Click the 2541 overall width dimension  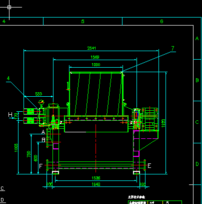91,48
